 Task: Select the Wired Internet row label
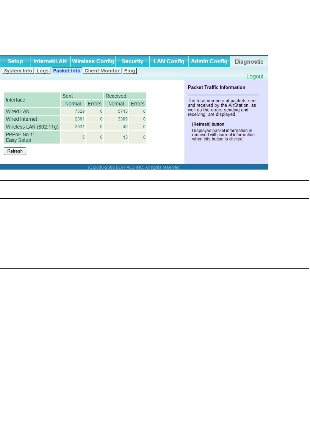click(32, 119)
